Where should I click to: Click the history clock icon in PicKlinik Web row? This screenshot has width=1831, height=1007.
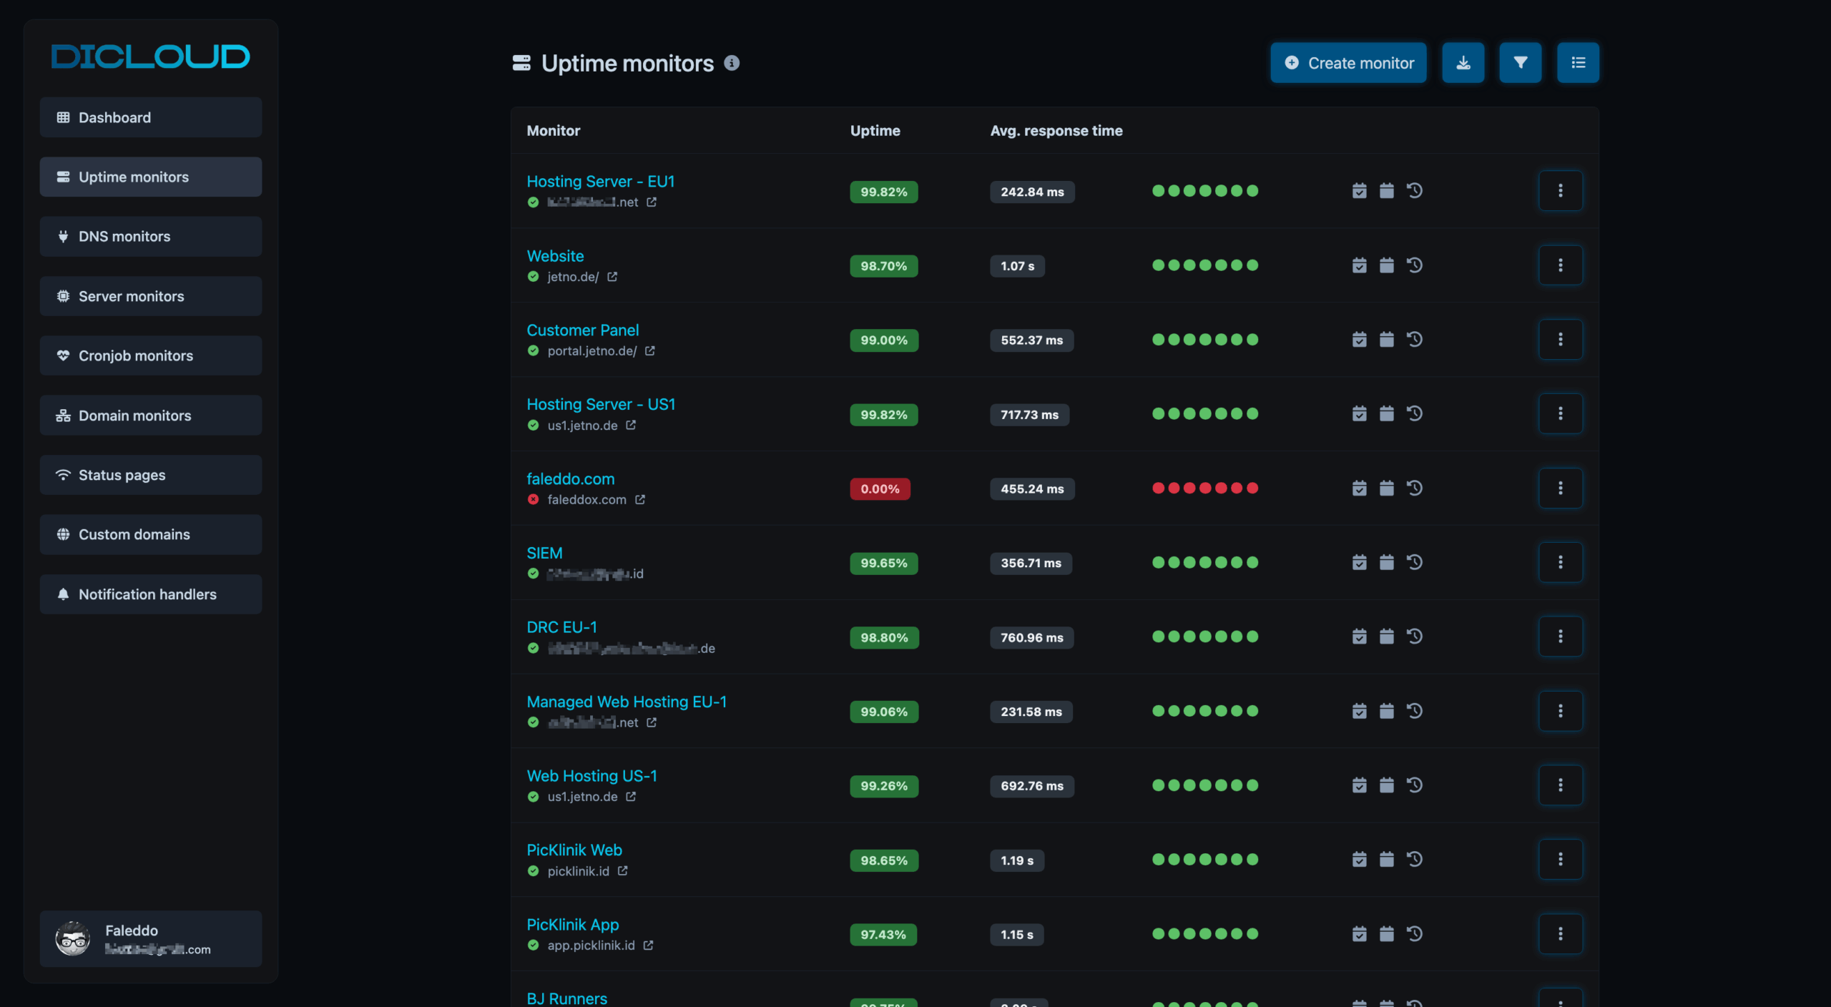point(1414,860)
